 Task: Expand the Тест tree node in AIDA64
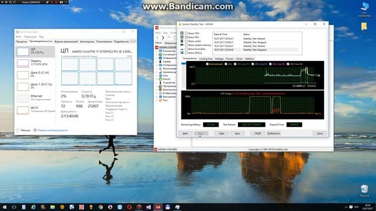[x=157, y=100]
